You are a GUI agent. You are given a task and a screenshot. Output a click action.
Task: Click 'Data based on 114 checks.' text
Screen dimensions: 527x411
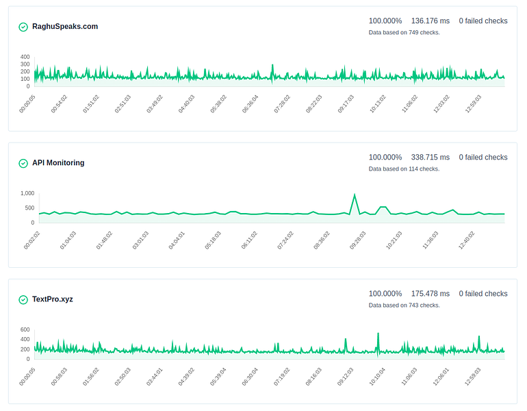click(x=404, y=169)
